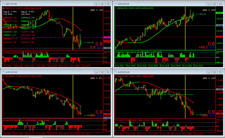
Task: Expand the one-click trading arrow on GBPCHF chart
Action: click(x=4, y=8)
